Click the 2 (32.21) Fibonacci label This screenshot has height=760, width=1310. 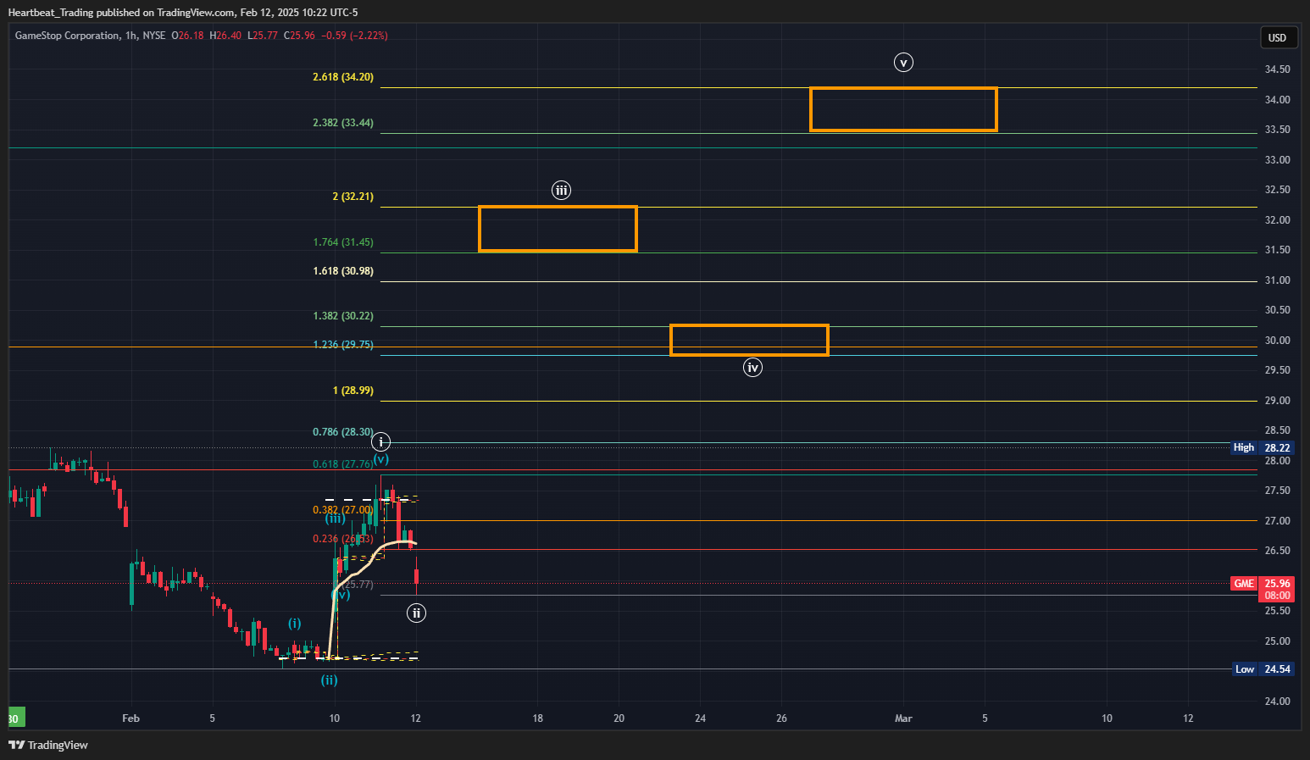pyautogui.click(x=352, y=197)
